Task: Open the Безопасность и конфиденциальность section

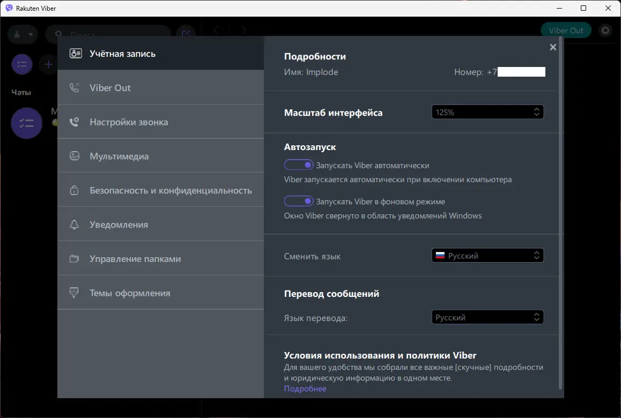Action: click(171, 190)
